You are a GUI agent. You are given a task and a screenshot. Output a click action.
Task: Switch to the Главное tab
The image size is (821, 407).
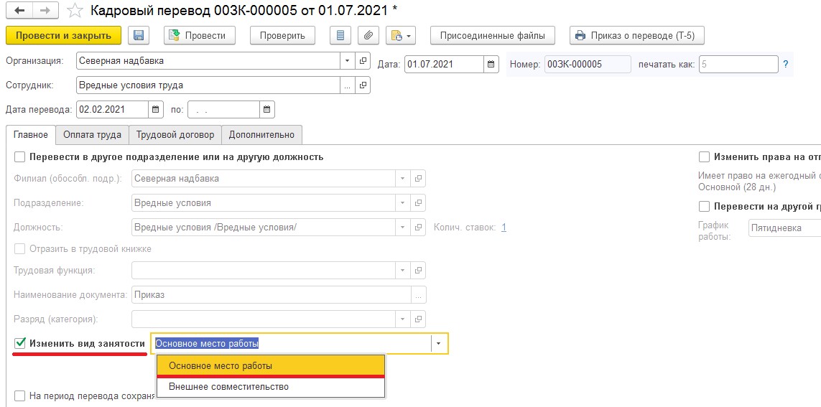[x=30, y=134]
